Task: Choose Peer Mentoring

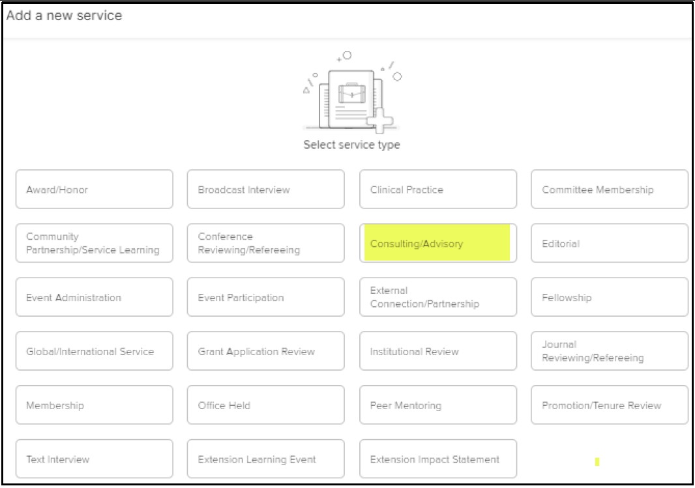Action: coord(438,405)
